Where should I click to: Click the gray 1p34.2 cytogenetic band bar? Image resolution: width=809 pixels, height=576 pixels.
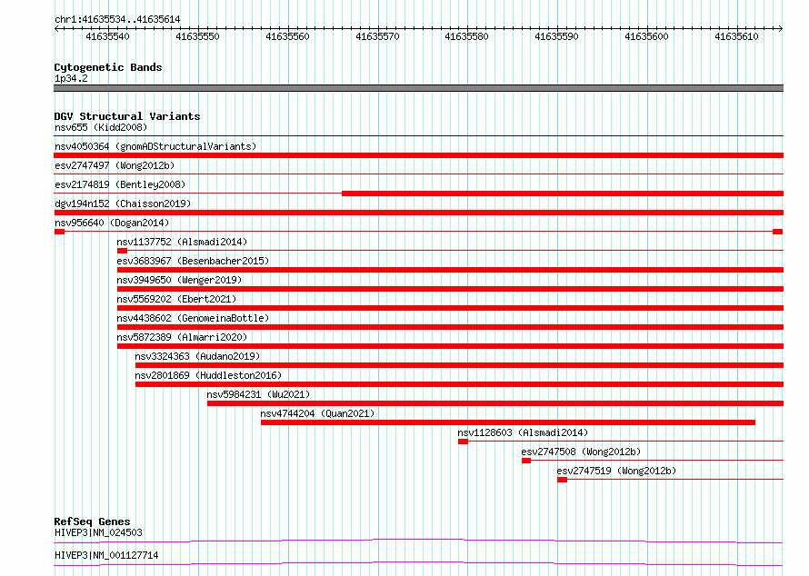(x=418, y=88)
